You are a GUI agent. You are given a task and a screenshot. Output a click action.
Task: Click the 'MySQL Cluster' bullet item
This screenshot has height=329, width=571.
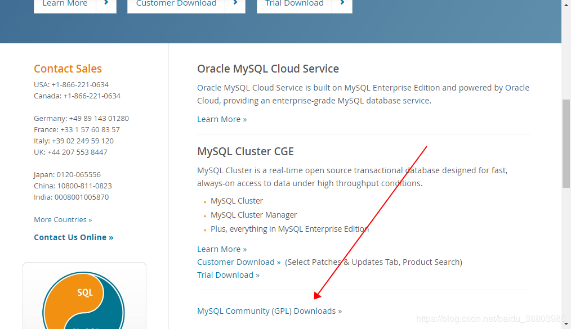[237, 201]
